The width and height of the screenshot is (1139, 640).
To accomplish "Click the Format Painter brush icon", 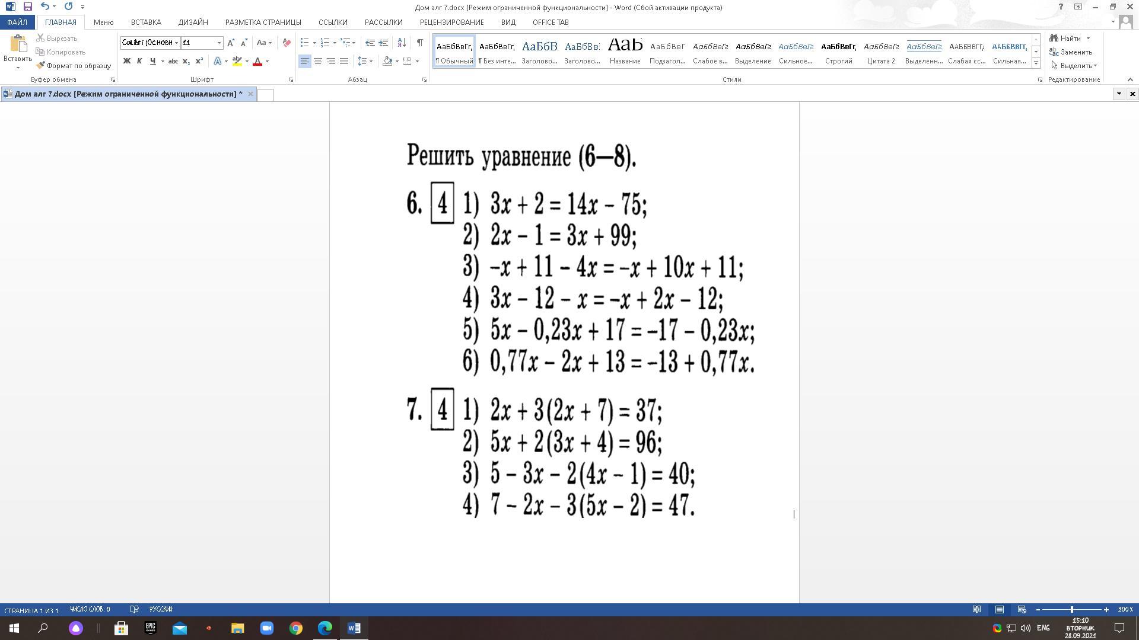I will (40, 66).
